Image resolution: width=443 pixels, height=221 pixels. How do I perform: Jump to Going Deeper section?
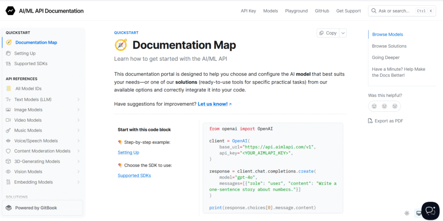pos(385,58)
